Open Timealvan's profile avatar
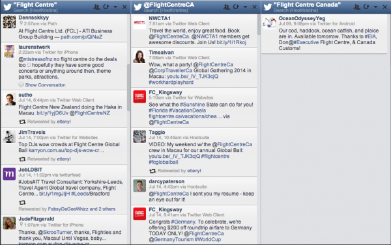Viewport: 391px width, 245px height. 139,57
